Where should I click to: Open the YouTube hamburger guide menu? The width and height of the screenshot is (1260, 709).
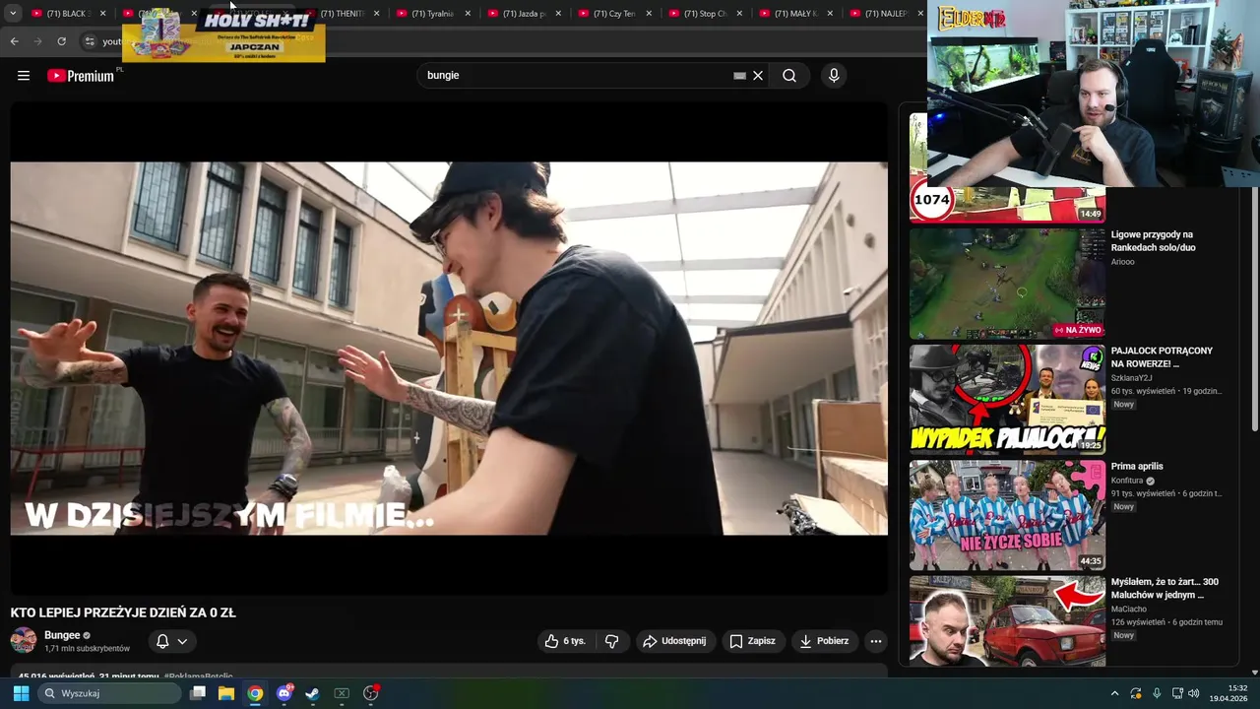click(x=24, y=76)
